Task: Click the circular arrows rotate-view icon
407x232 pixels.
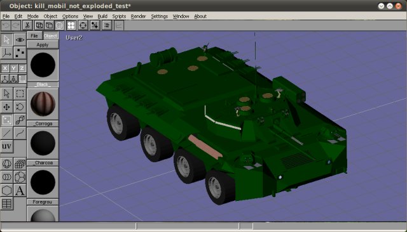Action: point(83,25)
